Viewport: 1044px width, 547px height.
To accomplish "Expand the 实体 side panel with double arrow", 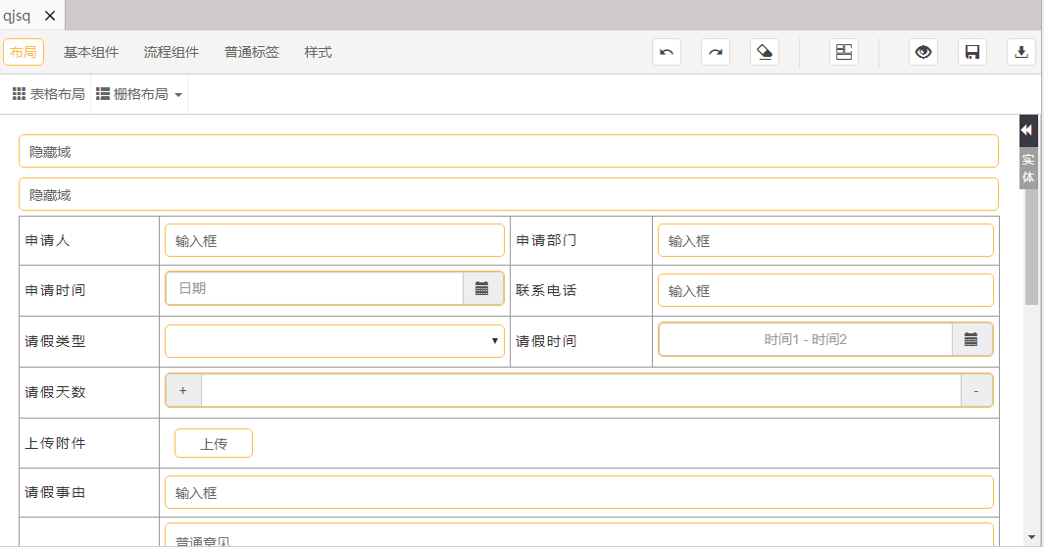I will 1027,130.
